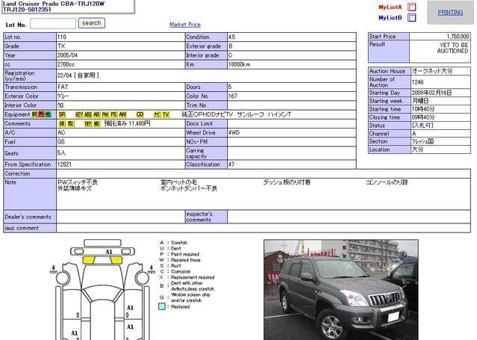Click right yellow headlight marker on diagram
The height and width of the screenshot is (340, 477).
[116, 260]
